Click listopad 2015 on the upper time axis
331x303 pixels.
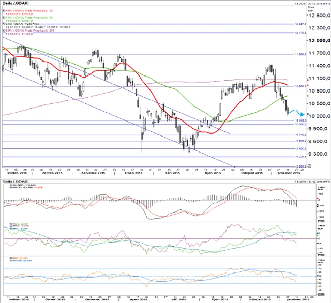(252, 173)
